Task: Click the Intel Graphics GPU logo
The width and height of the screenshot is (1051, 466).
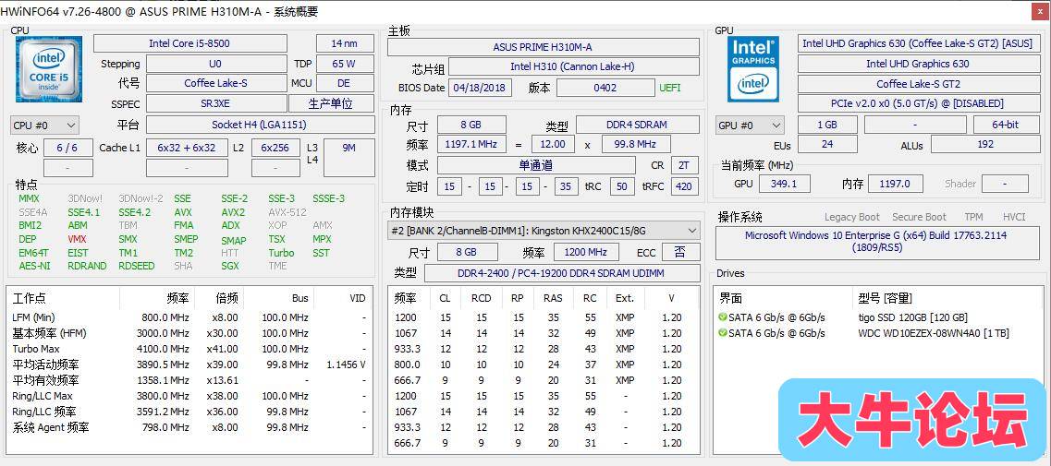Action: (x=753, y=69)
